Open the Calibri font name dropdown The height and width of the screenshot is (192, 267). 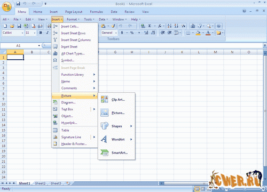[x=22, y=33]
